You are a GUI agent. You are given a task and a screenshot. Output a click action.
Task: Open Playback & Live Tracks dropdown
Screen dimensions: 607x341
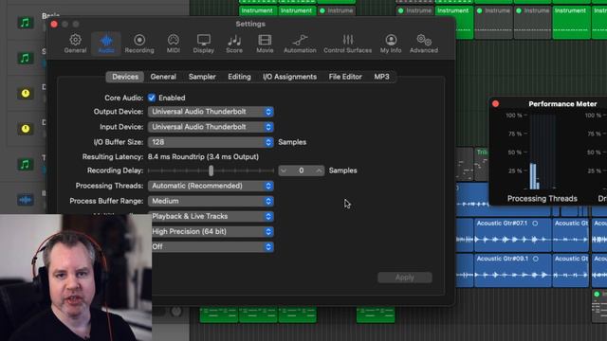point(212,217)
